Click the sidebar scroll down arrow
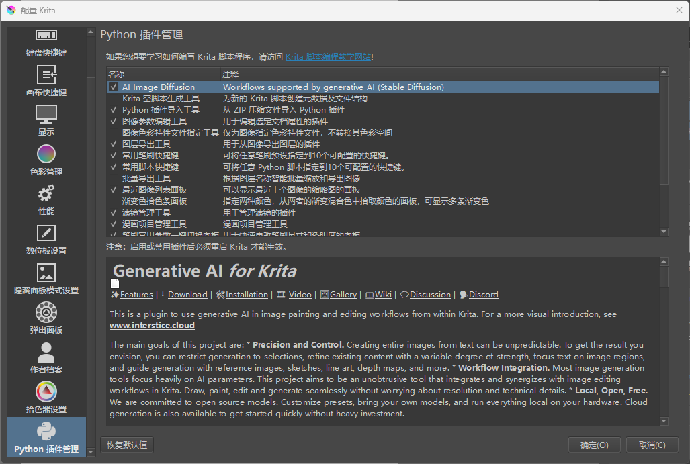 pyautogui.click(x=91, y=452)
